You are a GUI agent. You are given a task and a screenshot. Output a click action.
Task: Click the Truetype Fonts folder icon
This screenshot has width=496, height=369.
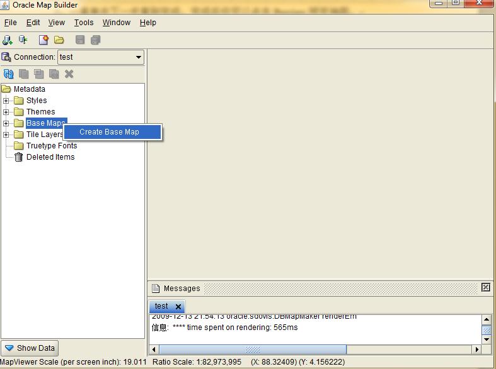click(x=19, y=146)
